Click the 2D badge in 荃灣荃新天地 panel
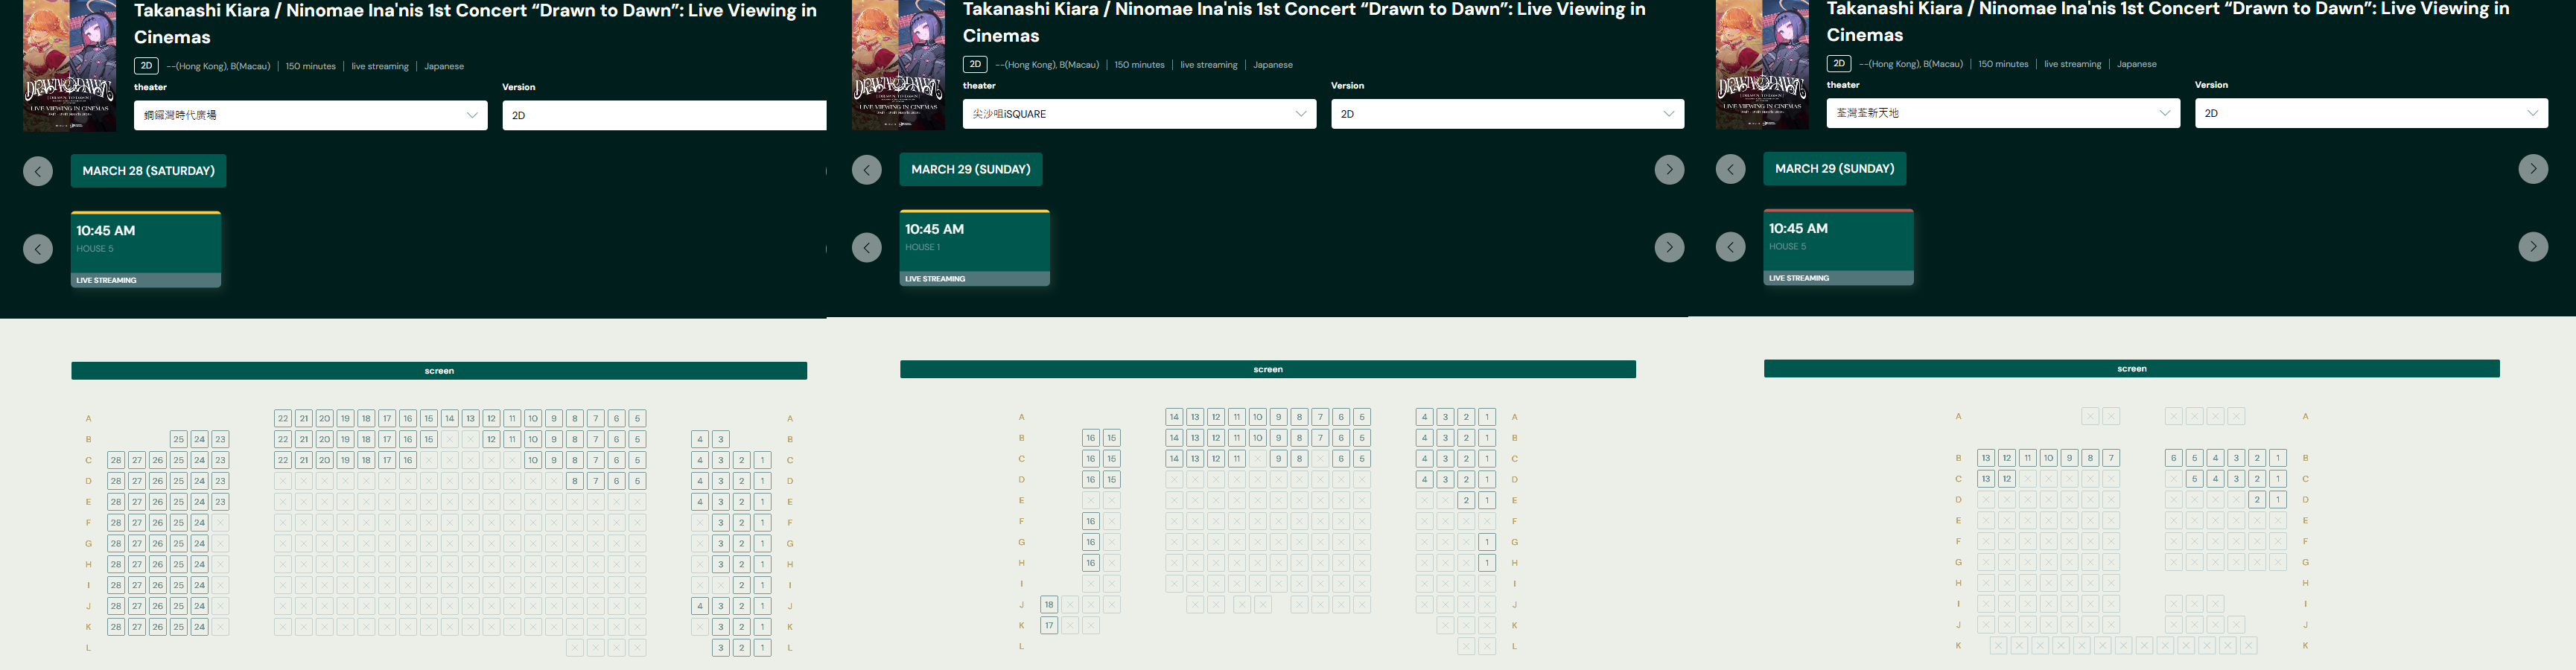The height and width of the screenshot is (670, 2576). (1839, 64)
